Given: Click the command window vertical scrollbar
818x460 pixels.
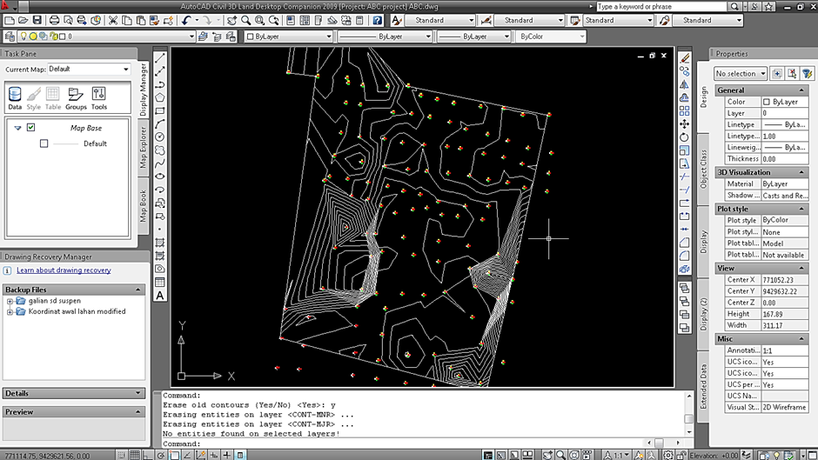Looking at the screenshot, I should [689, 415].
